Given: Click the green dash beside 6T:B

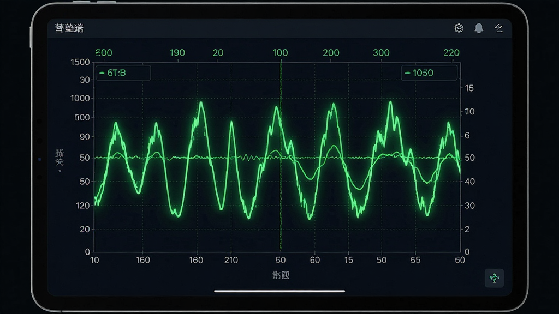Looking at the screenshot, I should 102,73.
